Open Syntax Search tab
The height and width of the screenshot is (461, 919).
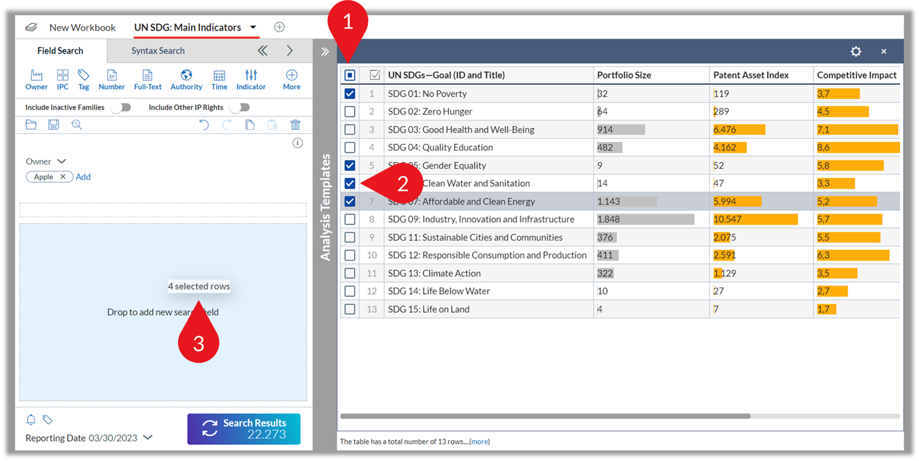[x=158, y=51]
